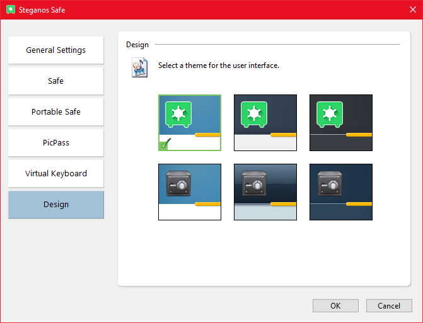
Task: Open the General Settings section
Action: [x=56, y=50]
